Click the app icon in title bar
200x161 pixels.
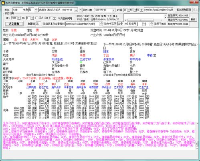(x=3, y=3)
